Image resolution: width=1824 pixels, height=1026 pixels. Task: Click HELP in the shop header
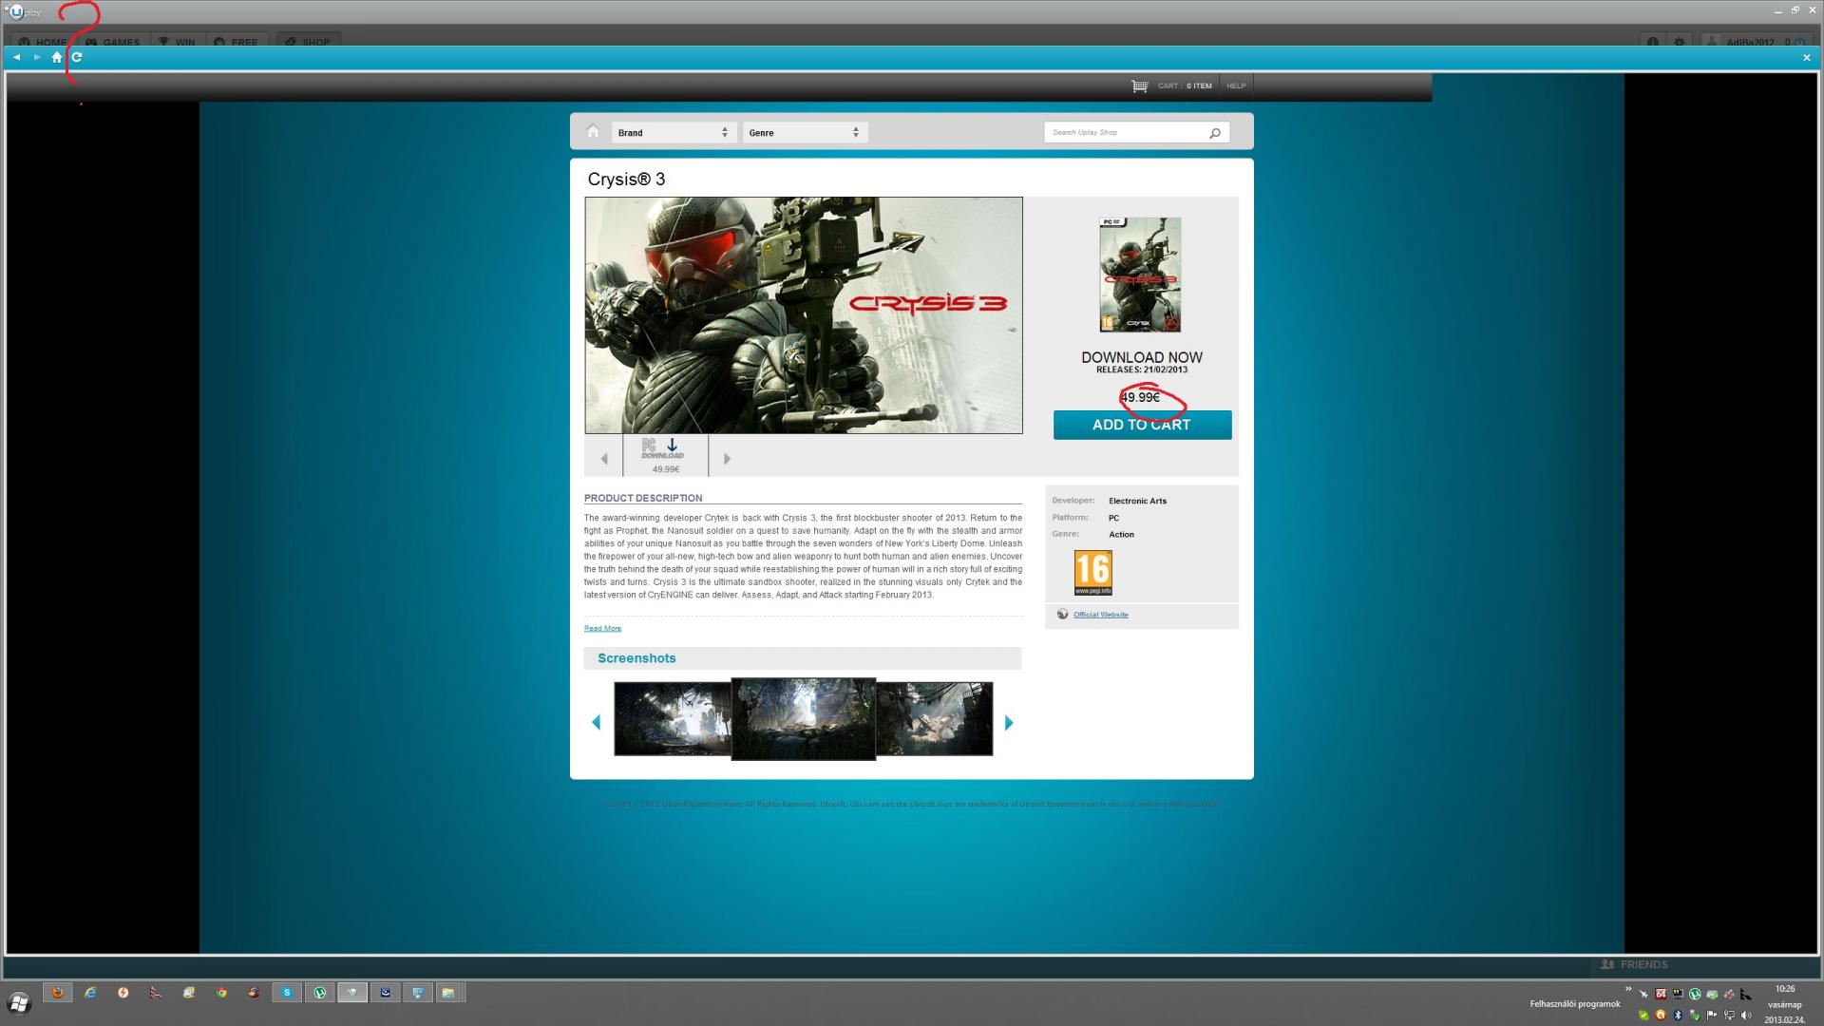coord(1236,85)
